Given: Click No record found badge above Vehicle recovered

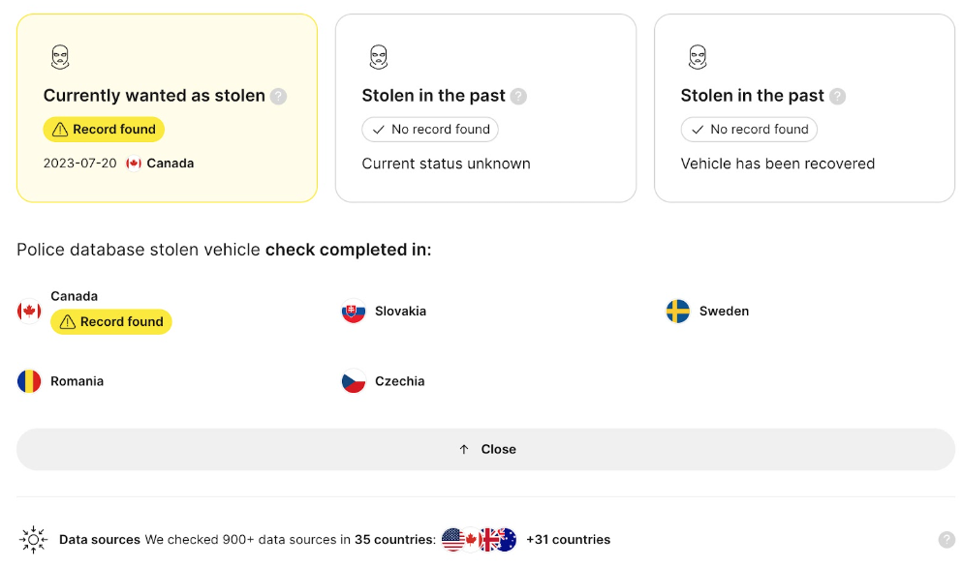Looking at the screenshot, I should (749, 130).
